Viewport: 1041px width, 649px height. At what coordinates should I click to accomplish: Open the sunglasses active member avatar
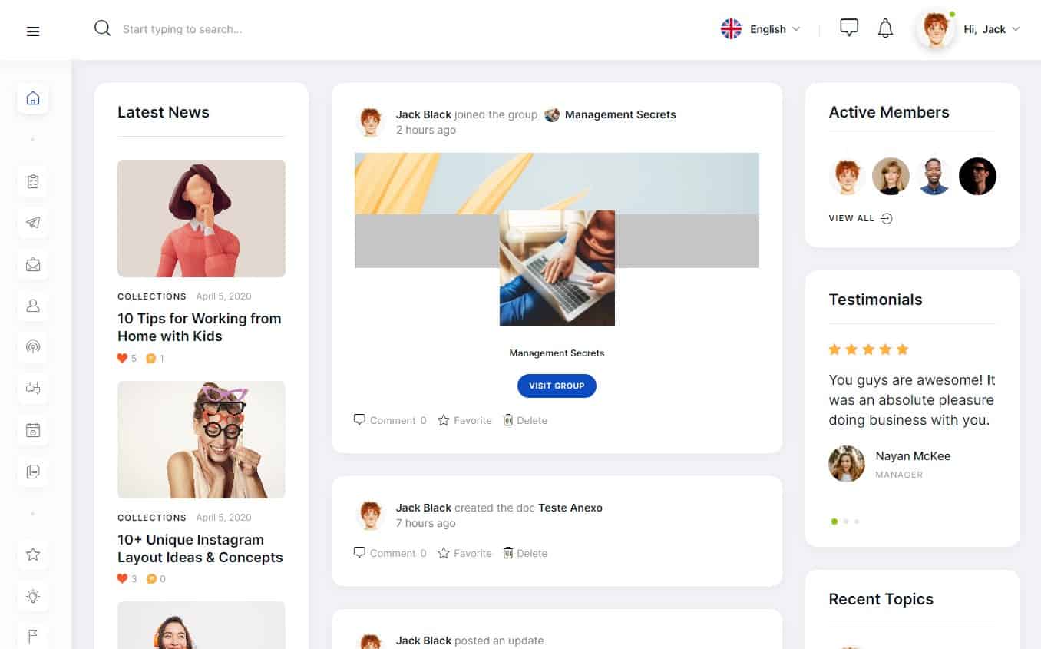(978, 177)
